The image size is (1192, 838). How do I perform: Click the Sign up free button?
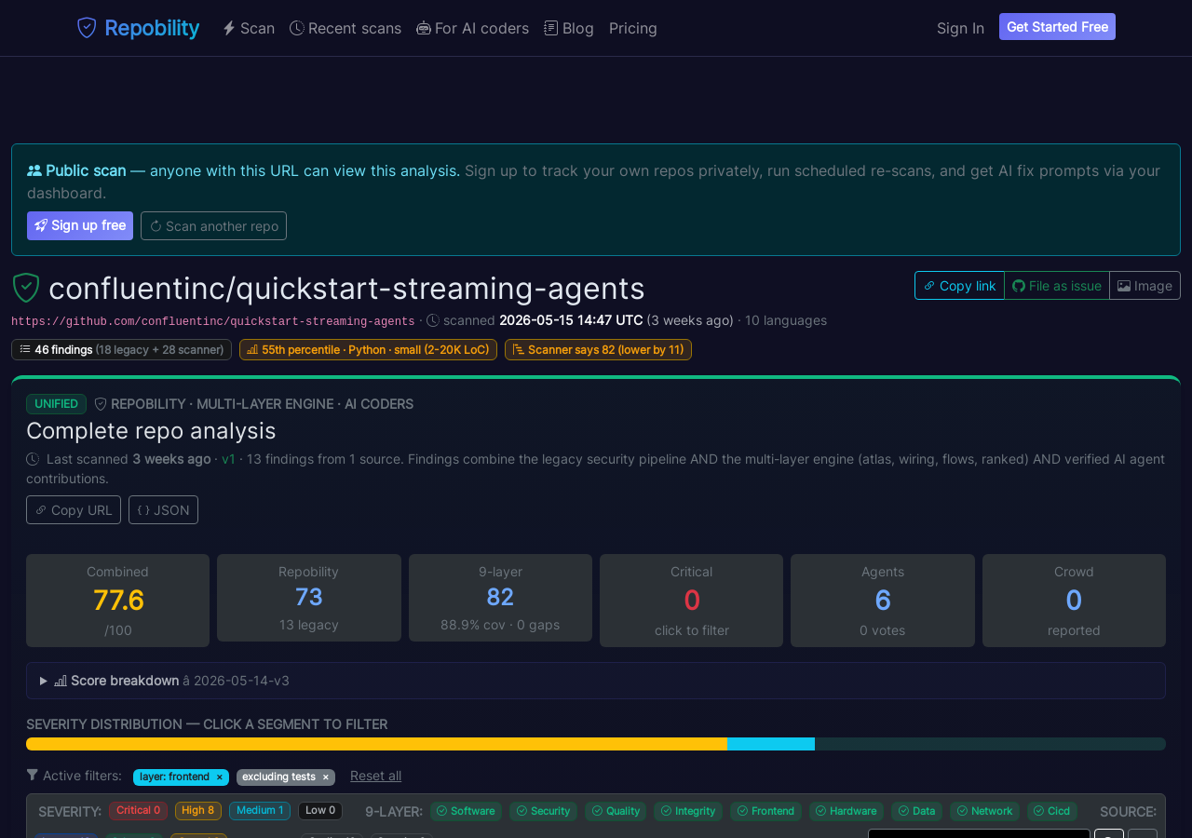pyautogui.click(x=80, y=225)
